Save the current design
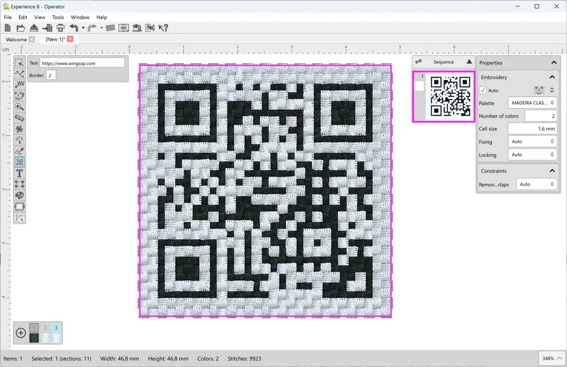The width and height of the screenshot is (567, 367). click(34, 28)
